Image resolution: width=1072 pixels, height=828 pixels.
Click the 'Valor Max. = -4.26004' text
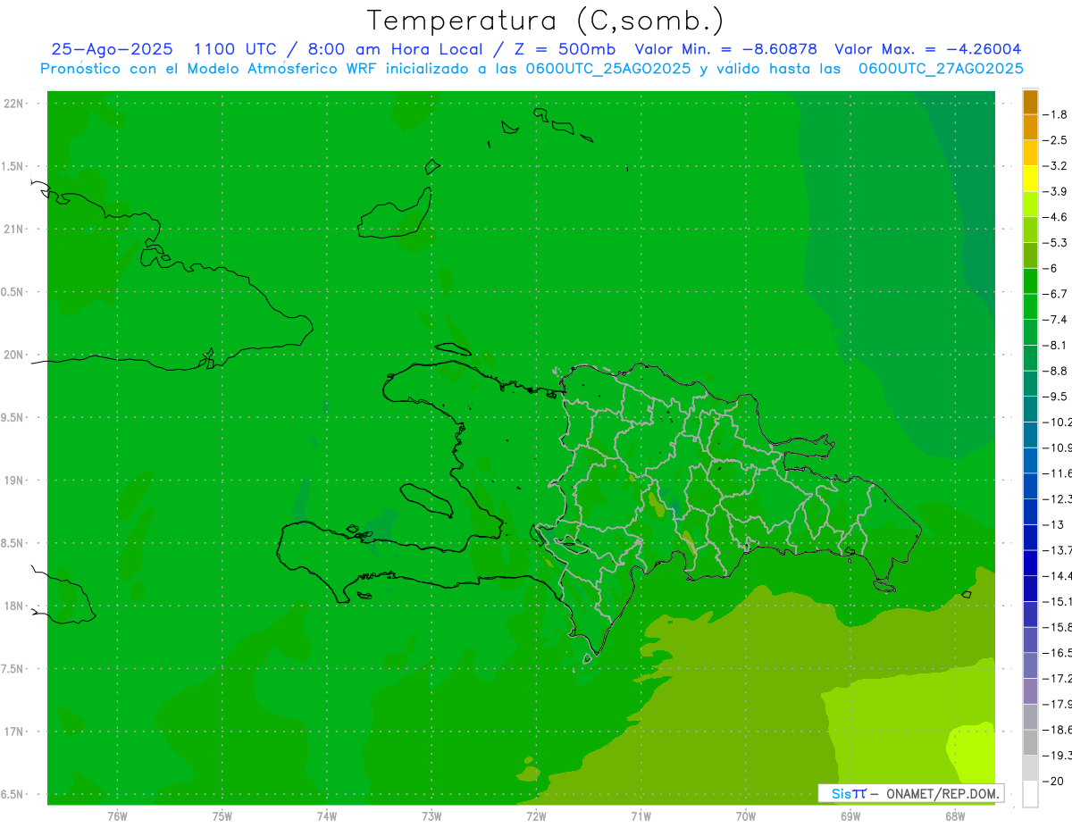[x=928, y=49]
